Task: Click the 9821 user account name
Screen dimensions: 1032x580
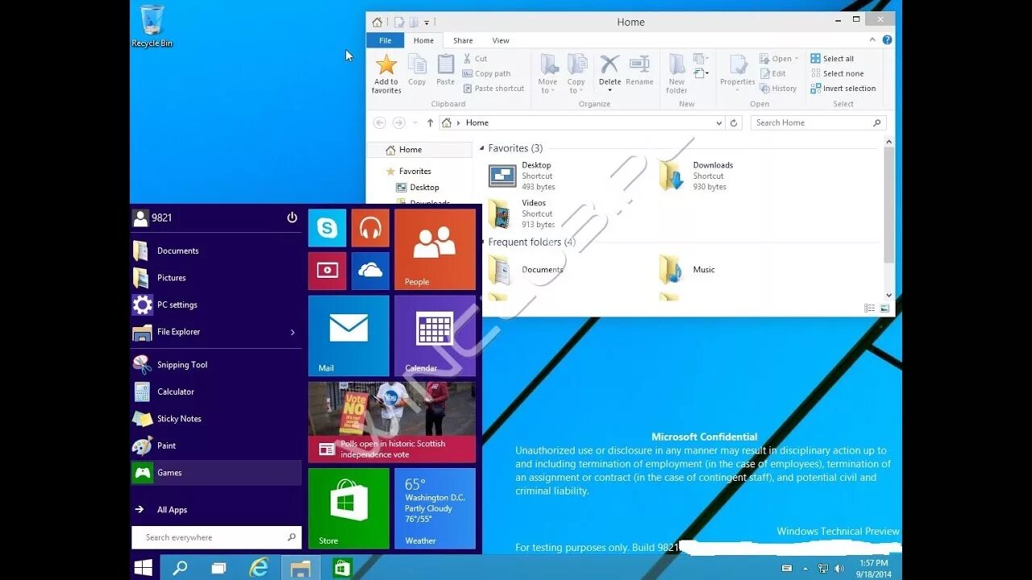Action: [x=161, y=217]
